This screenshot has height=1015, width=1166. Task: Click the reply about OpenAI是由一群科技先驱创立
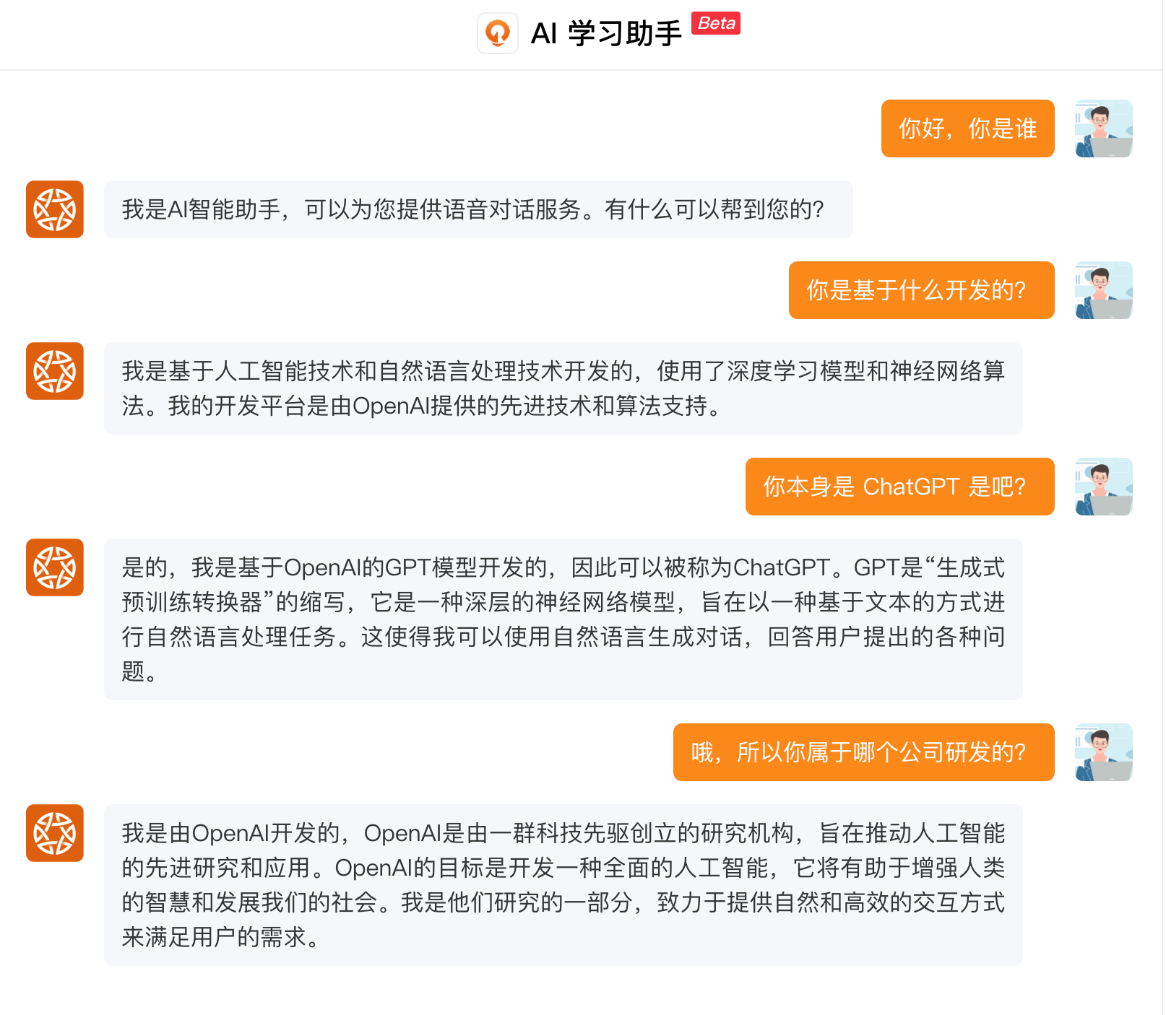click(x=563, y=885)
